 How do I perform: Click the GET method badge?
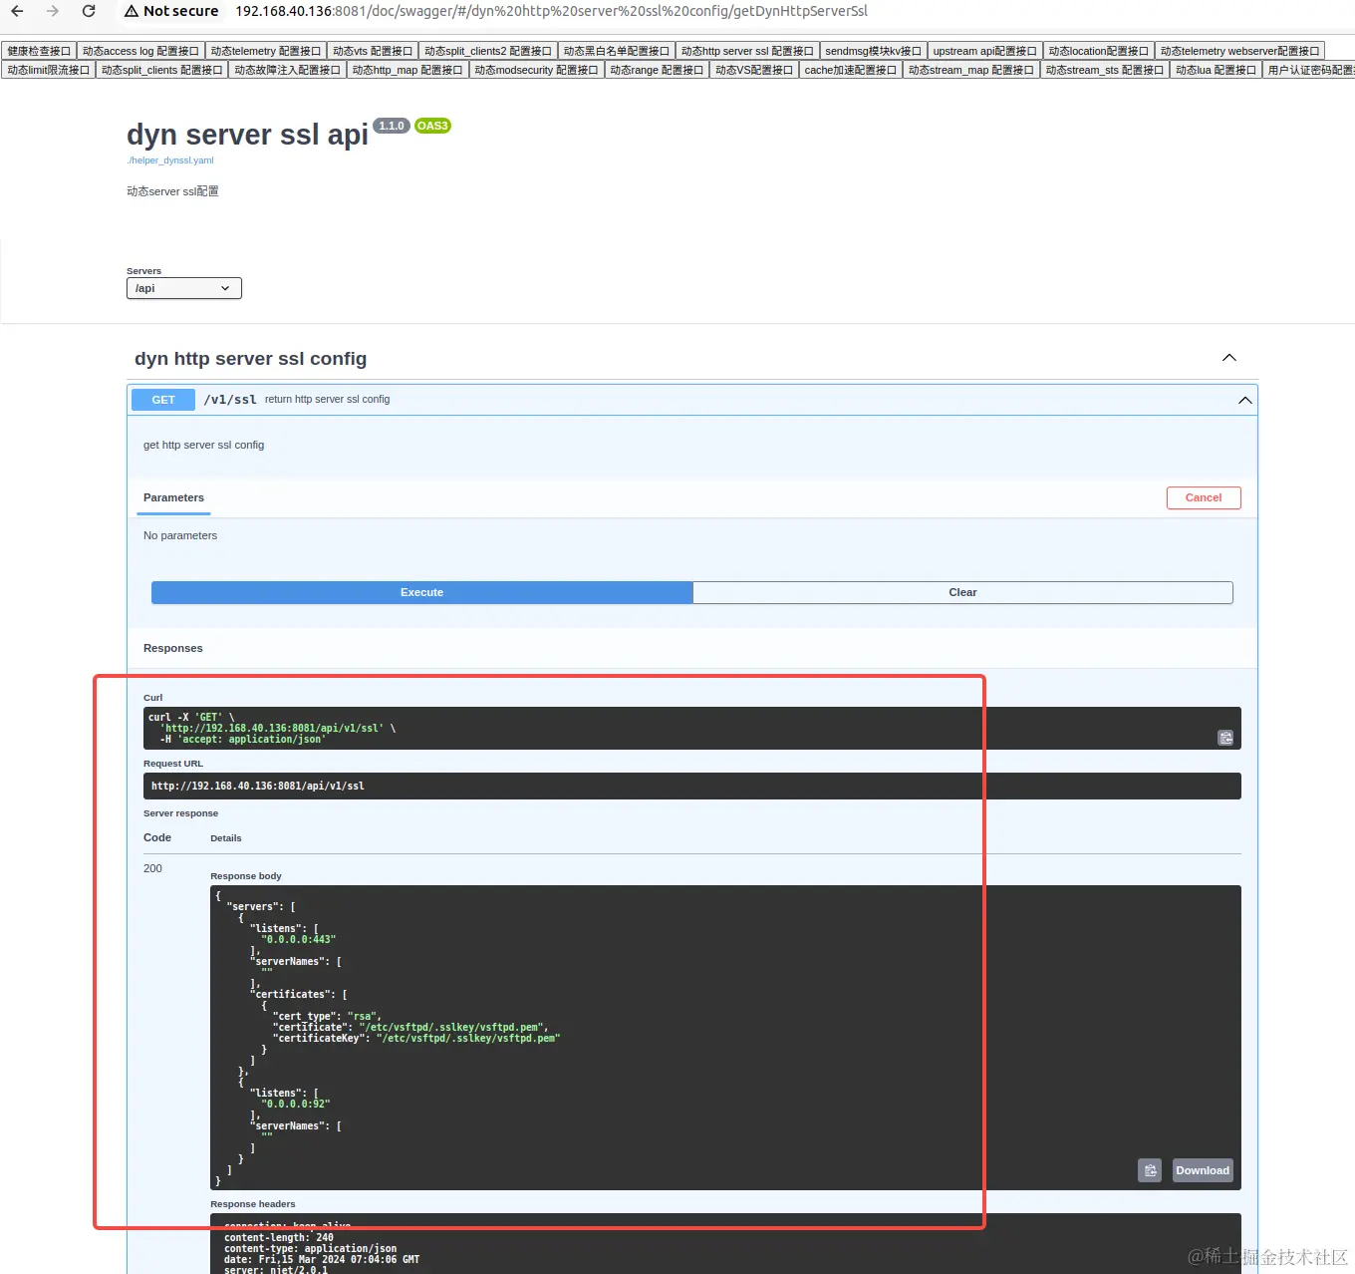(163, 400)
